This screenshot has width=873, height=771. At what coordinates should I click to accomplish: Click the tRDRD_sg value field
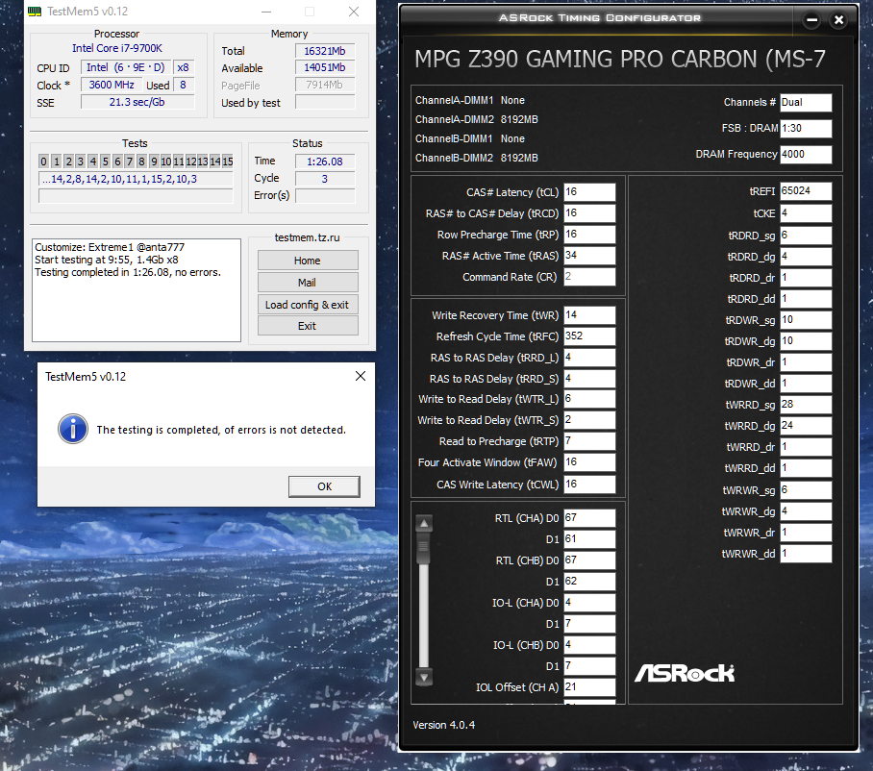click(806, 235)
